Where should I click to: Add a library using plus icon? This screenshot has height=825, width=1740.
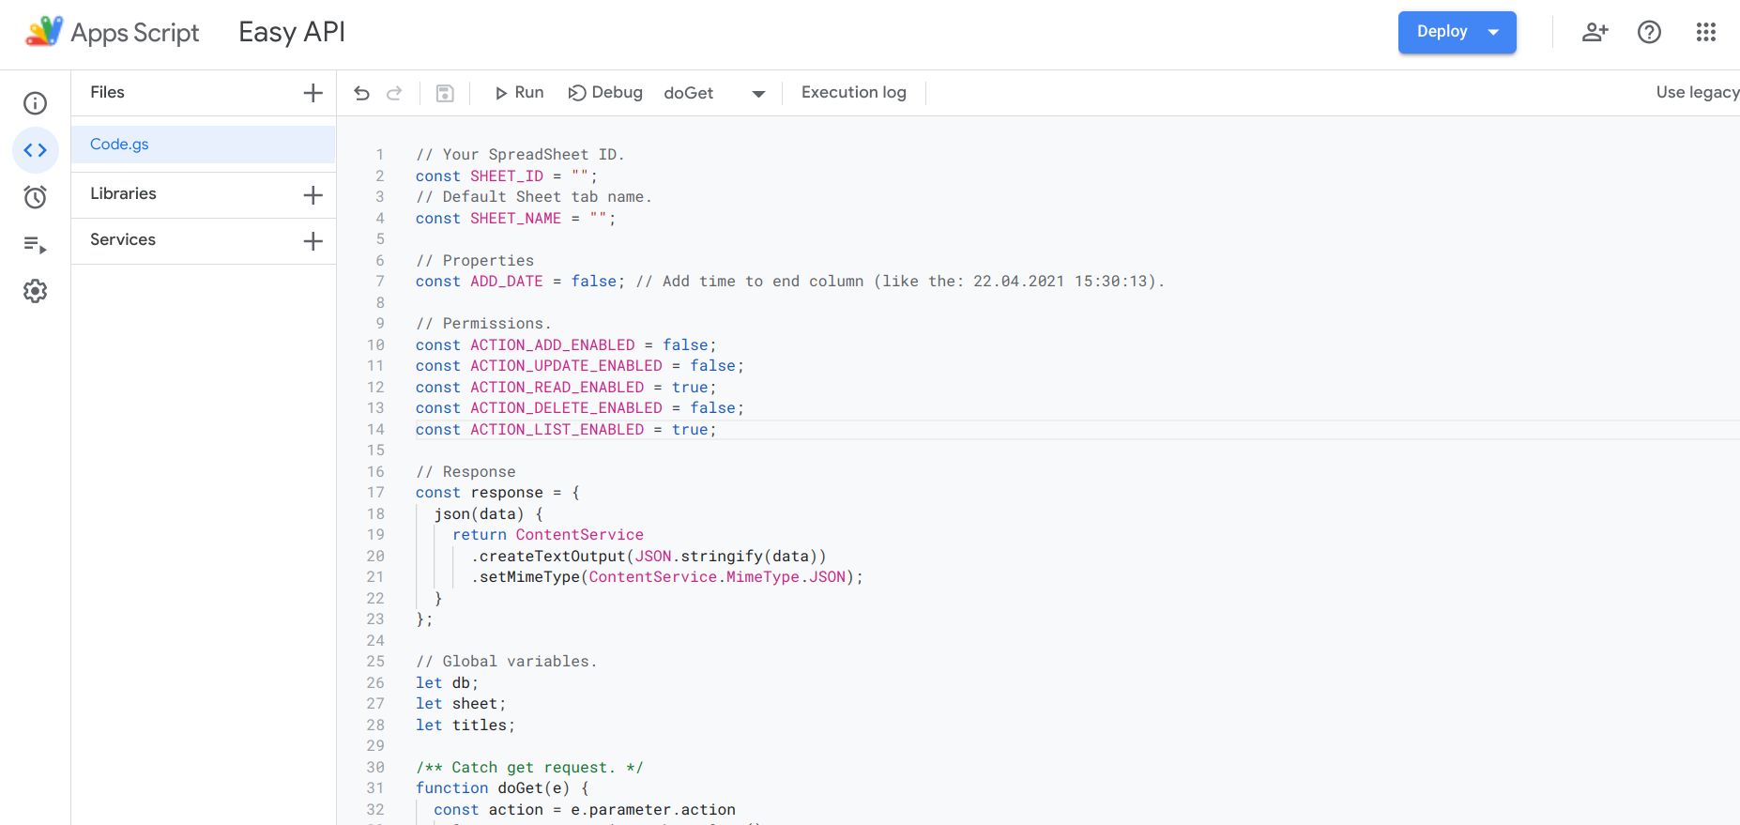pos(313,194)
